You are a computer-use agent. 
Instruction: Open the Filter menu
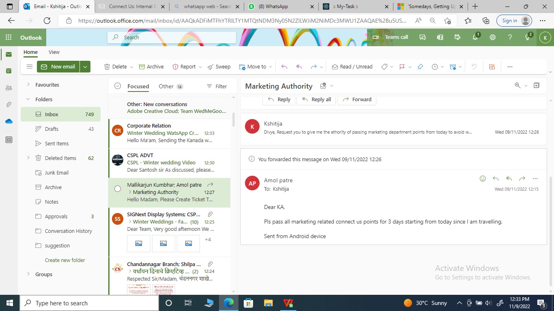coord(217,86)
